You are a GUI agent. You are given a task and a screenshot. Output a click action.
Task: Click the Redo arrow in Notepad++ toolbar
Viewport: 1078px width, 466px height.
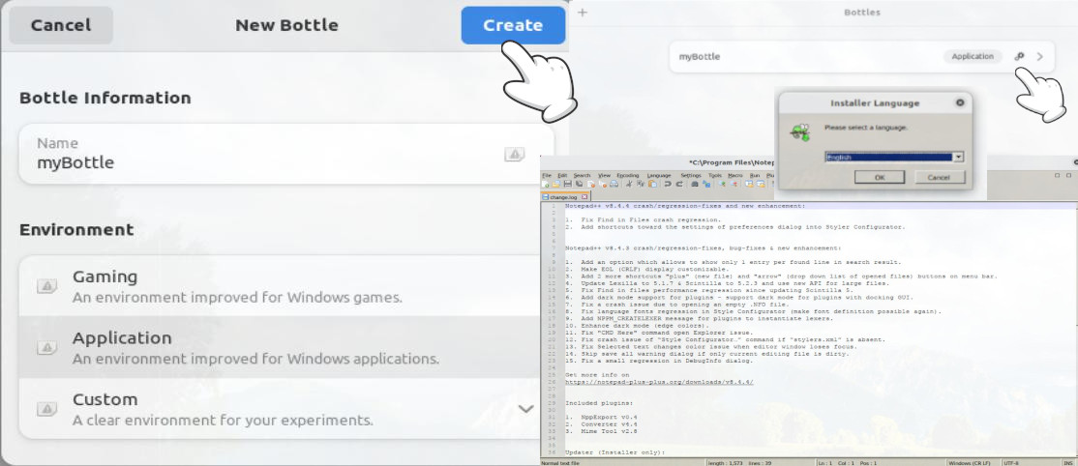coord(679,184)
